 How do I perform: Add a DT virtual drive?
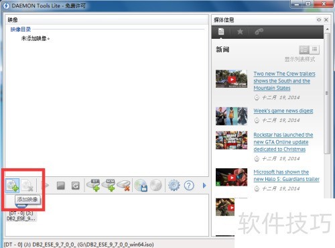pyautogui.click(x=93, y=185)
